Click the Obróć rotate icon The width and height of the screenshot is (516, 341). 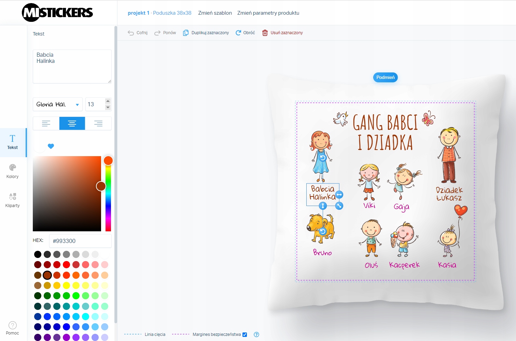238,33
